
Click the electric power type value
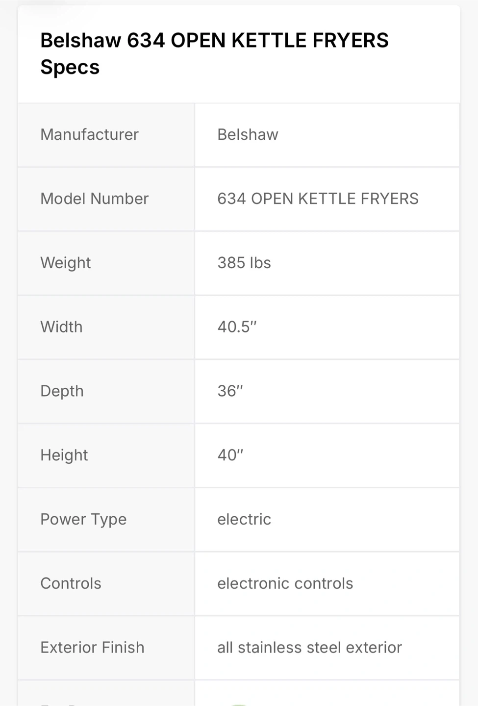click(x=244, y=519)
